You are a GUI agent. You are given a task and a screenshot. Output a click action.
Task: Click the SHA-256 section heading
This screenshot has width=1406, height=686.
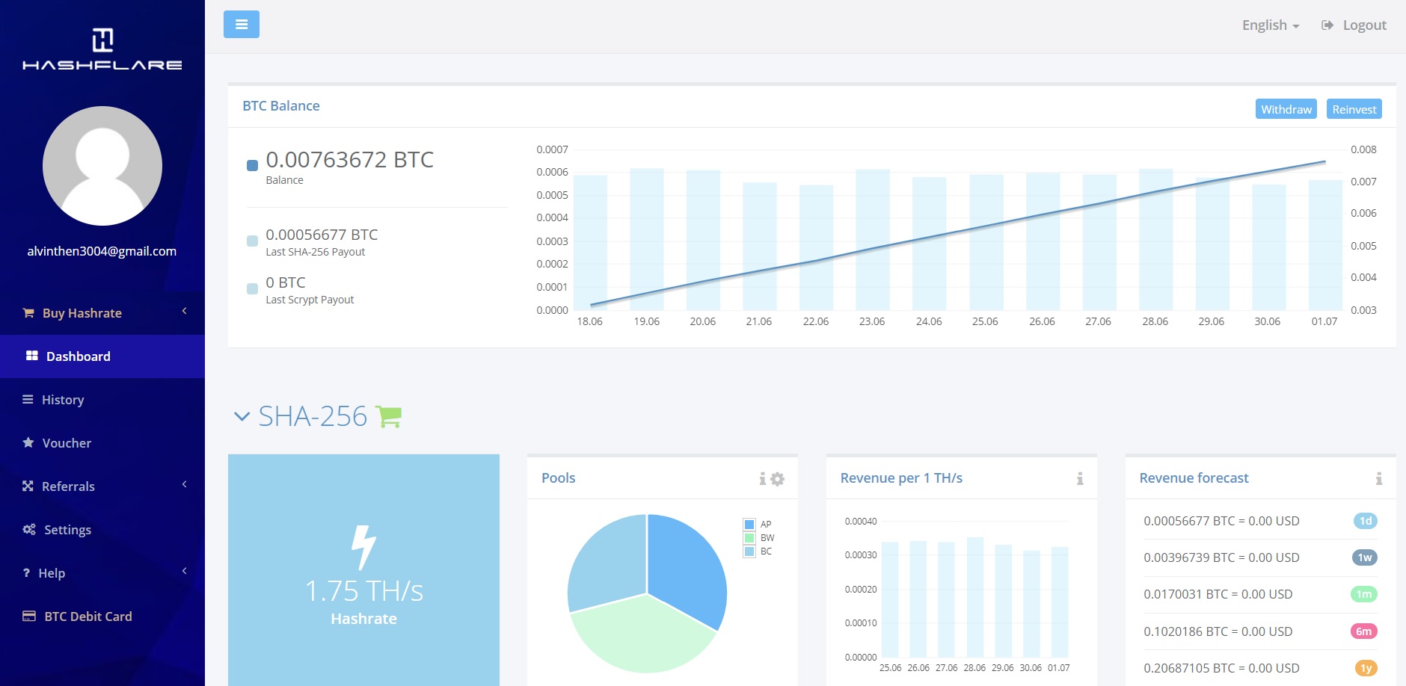[313, 416]
